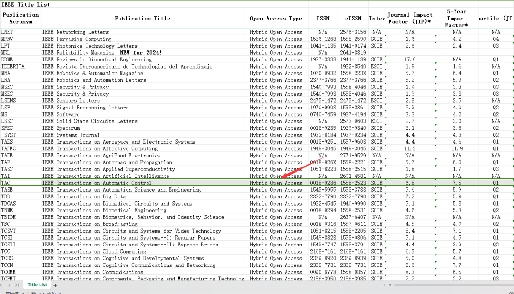Select the 'Publication Title' column header
Image resolution: width=514 pixels, height=294 pixels.
point(143,18)
